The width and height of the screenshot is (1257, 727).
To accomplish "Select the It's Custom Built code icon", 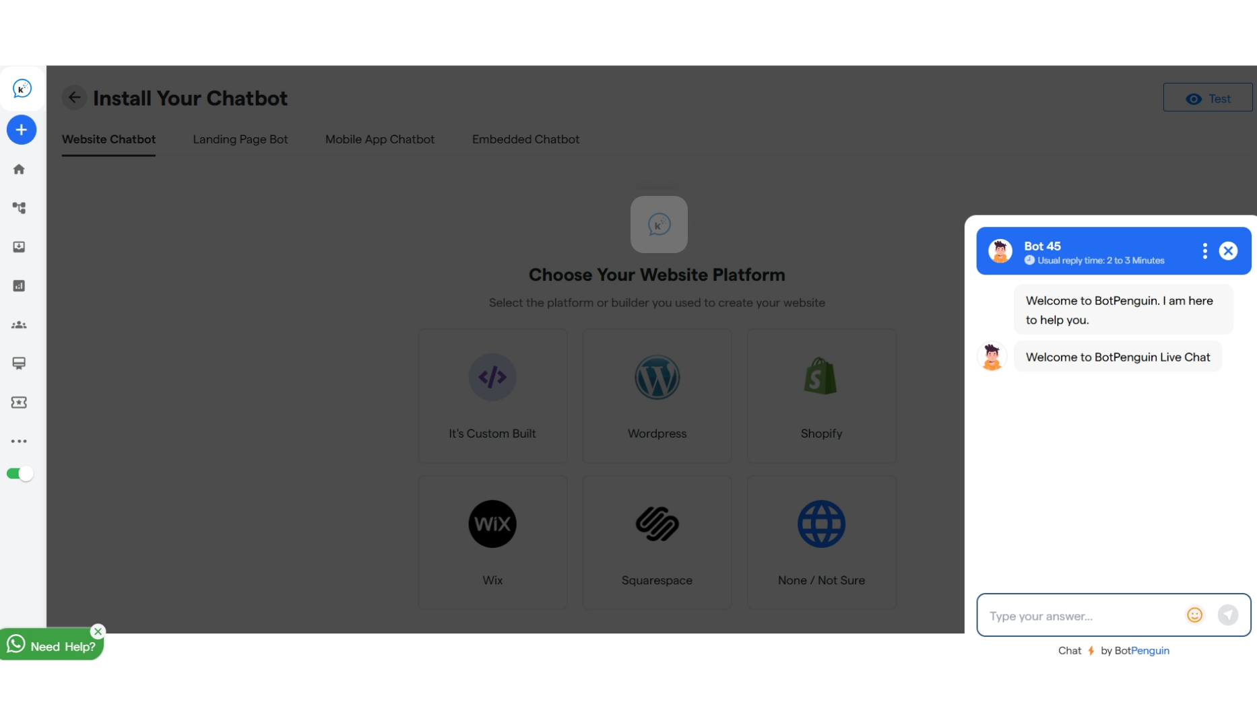I will (x=492, y=377).
